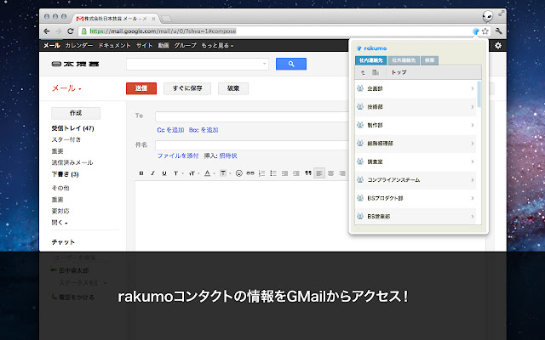The image size is (545, 340).
Task: Click the 件名 subject field
Action: coord(252,145)
